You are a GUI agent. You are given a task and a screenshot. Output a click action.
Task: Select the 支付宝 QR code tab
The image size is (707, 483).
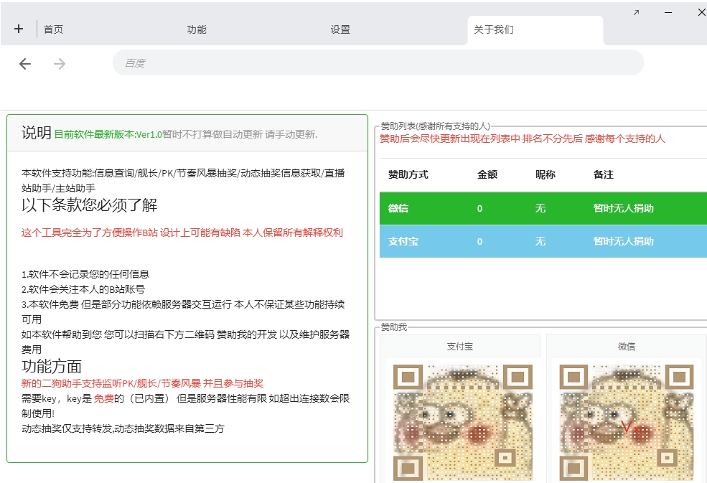tap(460, 347)
